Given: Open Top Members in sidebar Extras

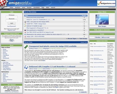Looking at the screenshot, I should tap(7, 68).
